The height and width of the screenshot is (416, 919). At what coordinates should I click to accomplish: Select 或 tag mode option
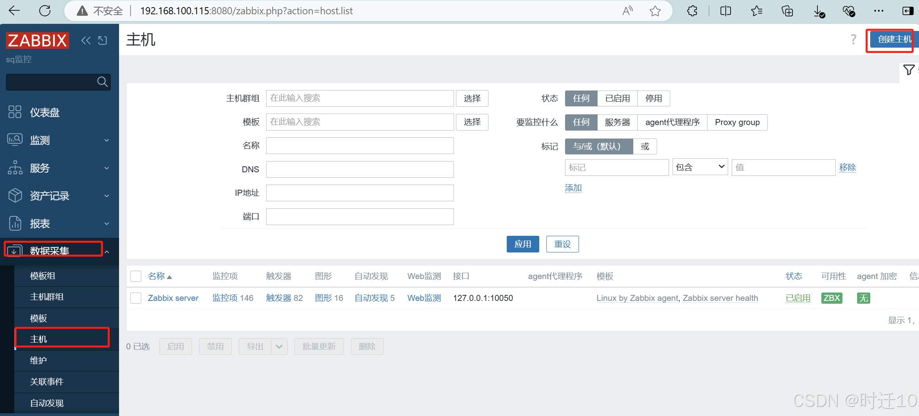click(645, 146)
